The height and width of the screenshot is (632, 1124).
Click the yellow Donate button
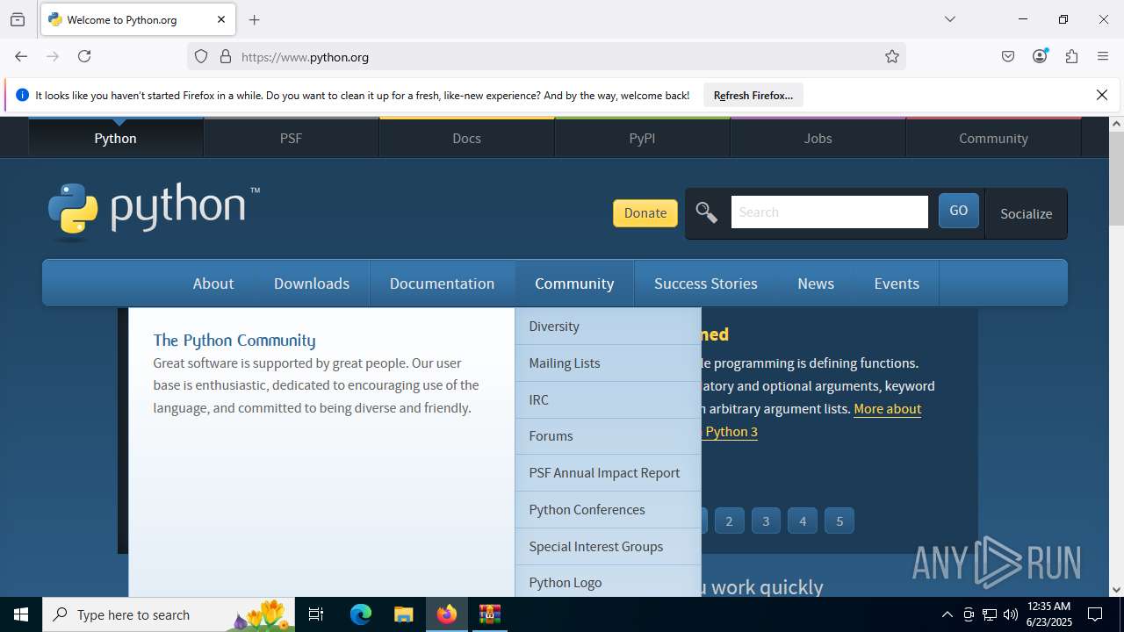click(645, 212)
